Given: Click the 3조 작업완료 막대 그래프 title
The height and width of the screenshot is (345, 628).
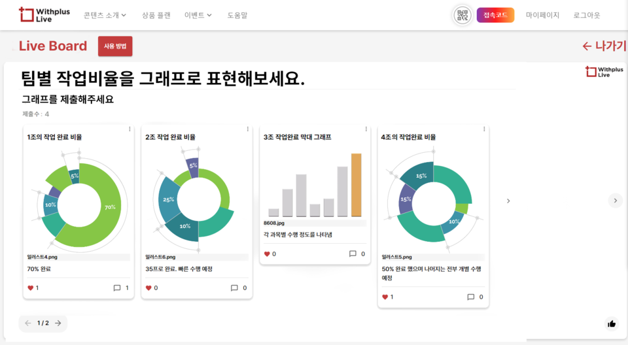Looking at the screenshot, I should coord(297,137).
